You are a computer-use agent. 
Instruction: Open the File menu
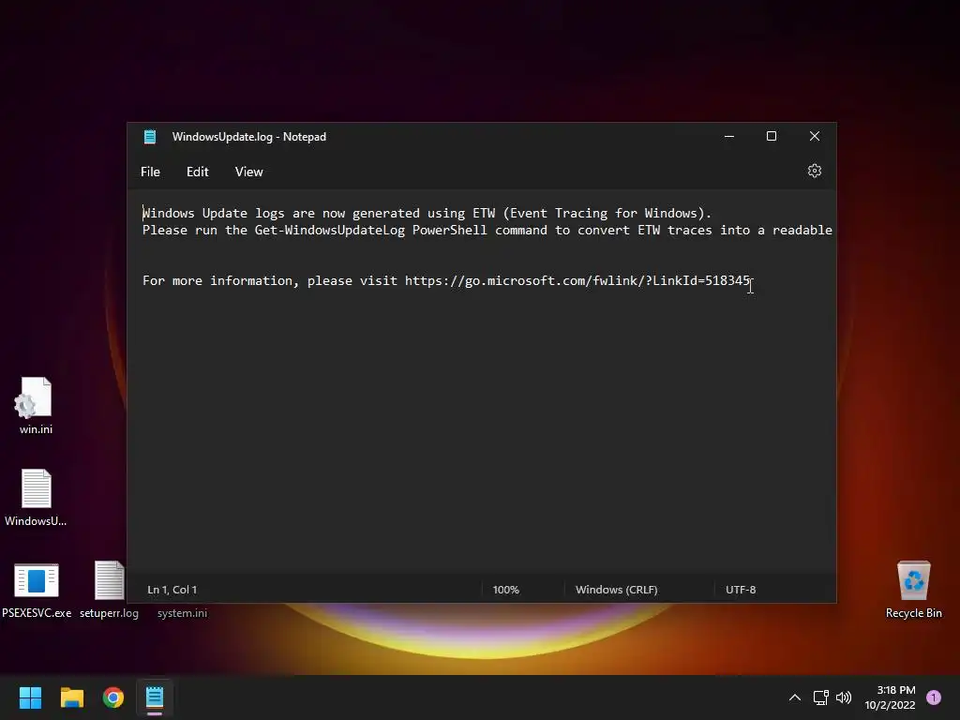150,172
